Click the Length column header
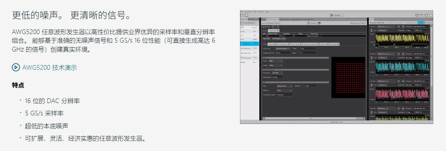 pos(255,27)
